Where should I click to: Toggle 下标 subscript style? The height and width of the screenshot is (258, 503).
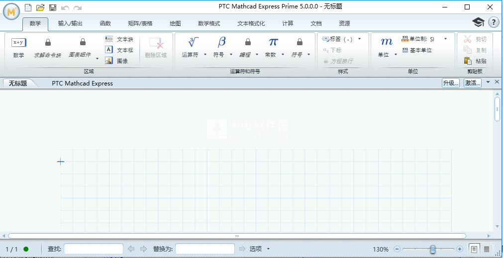[x=332, y=50]
